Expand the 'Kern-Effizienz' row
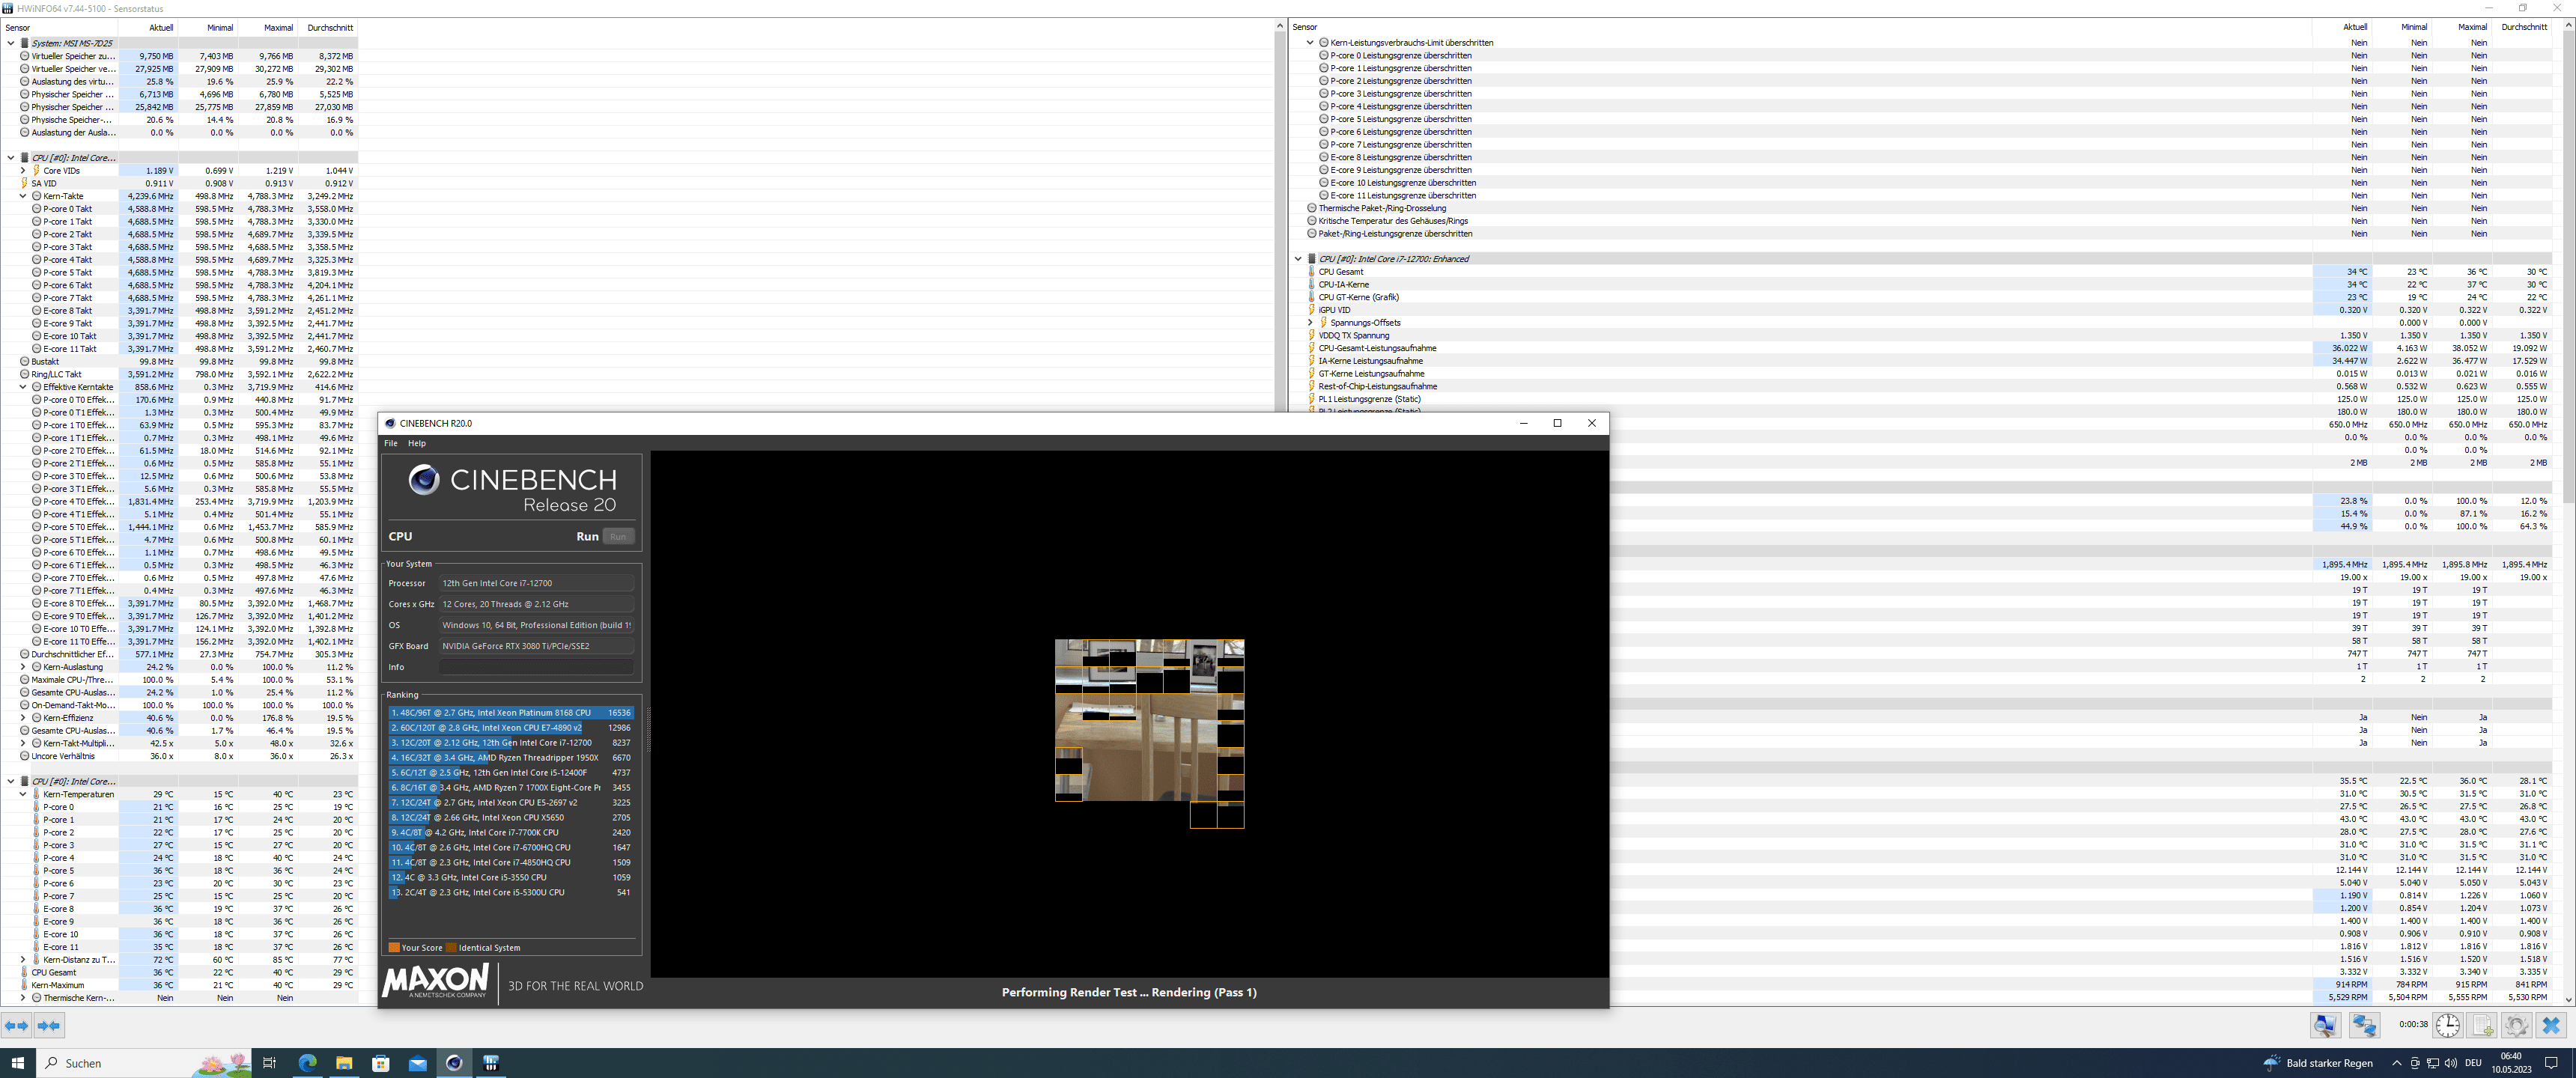The height and width of the screenshot is (1078, 2576). (x=23, y=718)
